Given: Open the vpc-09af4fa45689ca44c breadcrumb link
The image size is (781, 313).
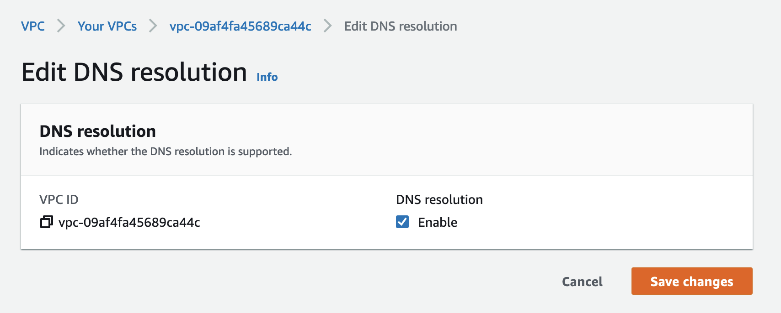Looking at the screenshot, I should tap(240, 26).
